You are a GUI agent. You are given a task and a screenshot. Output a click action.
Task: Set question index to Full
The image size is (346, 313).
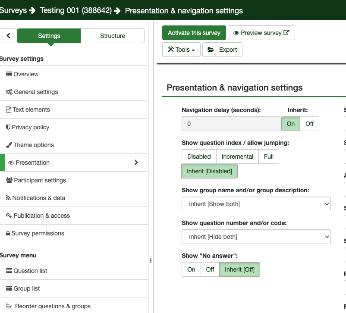coord(269,156)
